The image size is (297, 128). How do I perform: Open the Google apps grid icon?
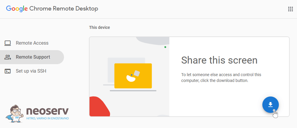(290, 9)
